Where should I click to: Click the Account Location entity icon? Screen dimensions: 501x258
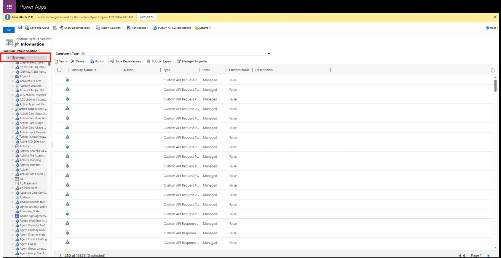[x=17, y=86]
